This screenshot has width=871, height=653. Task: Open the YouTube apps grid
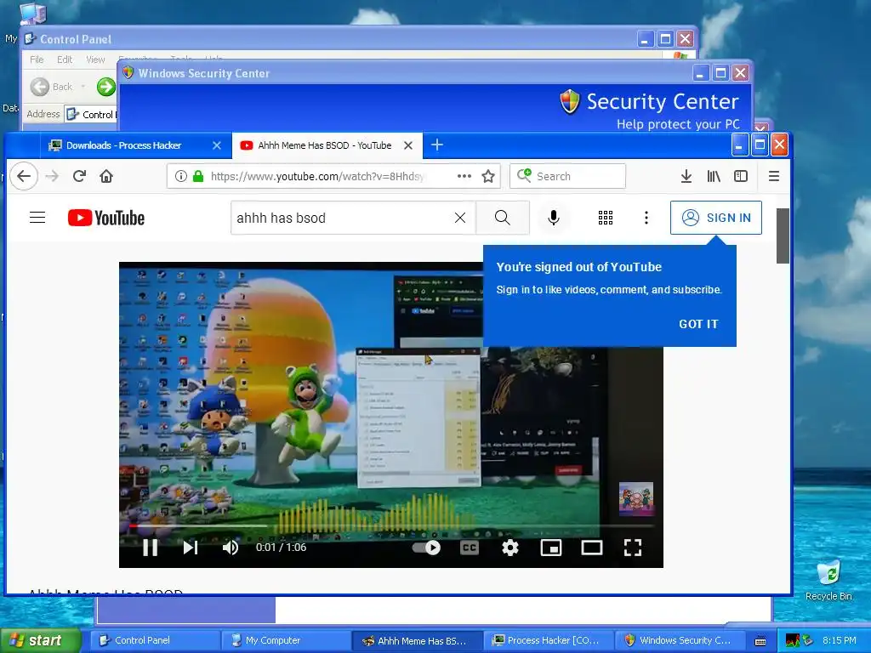[x=606, y=218]
